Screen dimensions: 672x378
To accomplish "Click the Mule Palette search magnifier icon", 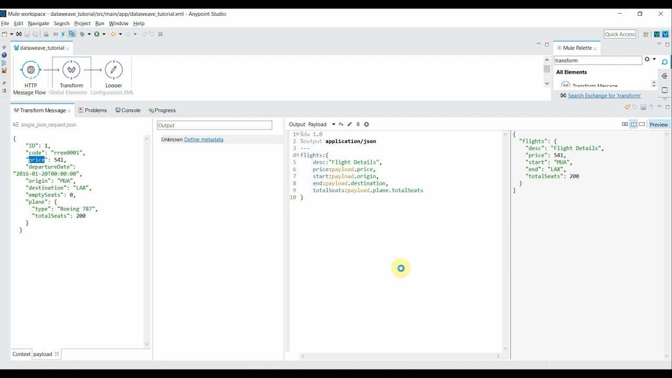I will (665, 62).
